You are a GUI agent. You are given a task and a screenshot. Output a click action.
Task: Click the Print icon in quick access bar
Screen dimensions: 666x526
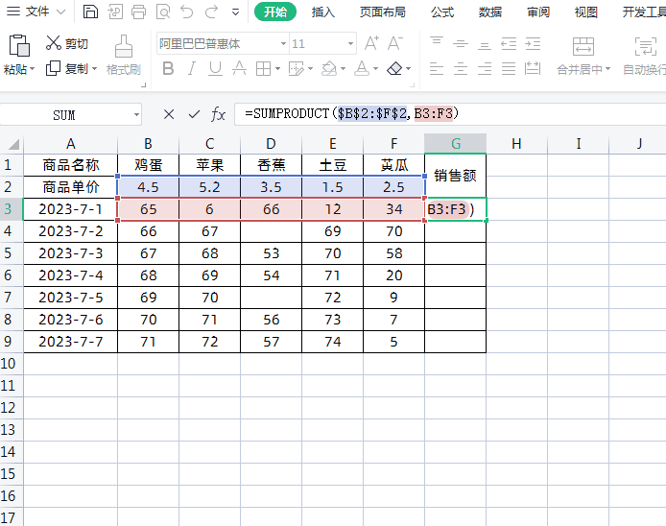(x=138, y=12)
